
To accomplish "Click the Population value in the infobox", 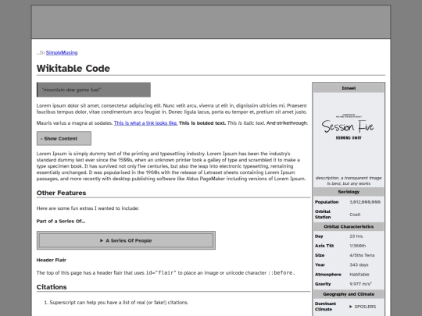I will pyautogui.click(x=365, y=202).
